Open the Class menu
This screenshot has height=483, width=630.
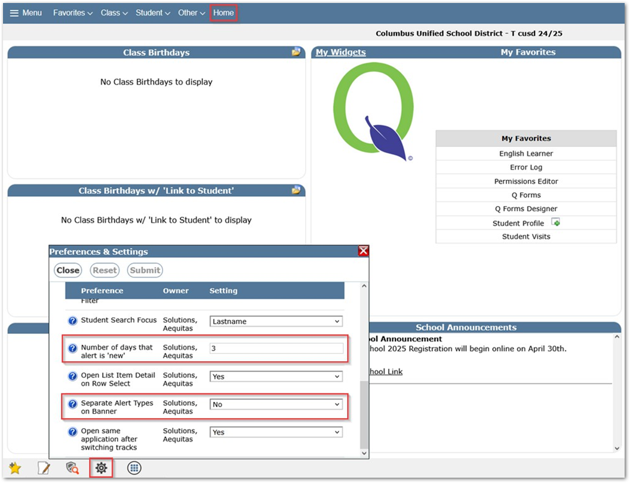click(114, 13)
